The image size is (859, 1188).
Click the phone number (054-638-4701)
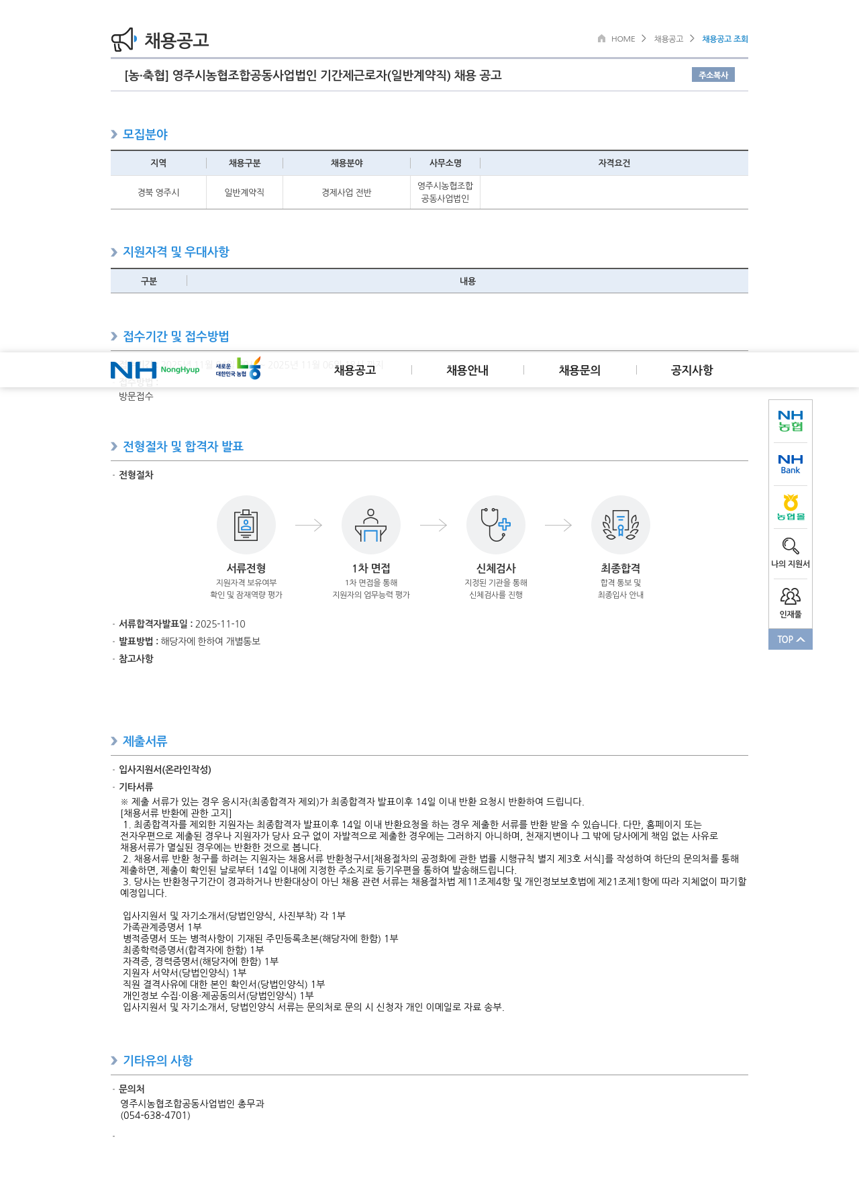pos(156,1116)
